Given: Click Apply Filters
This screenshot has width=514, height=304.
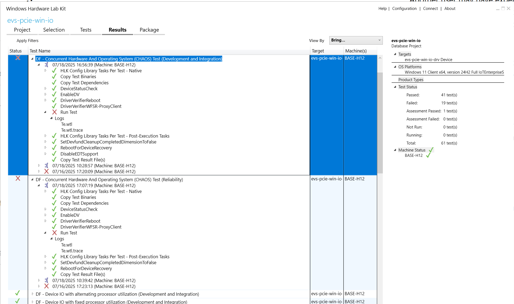Looking at the screenshot, I should tap(27, 41).
